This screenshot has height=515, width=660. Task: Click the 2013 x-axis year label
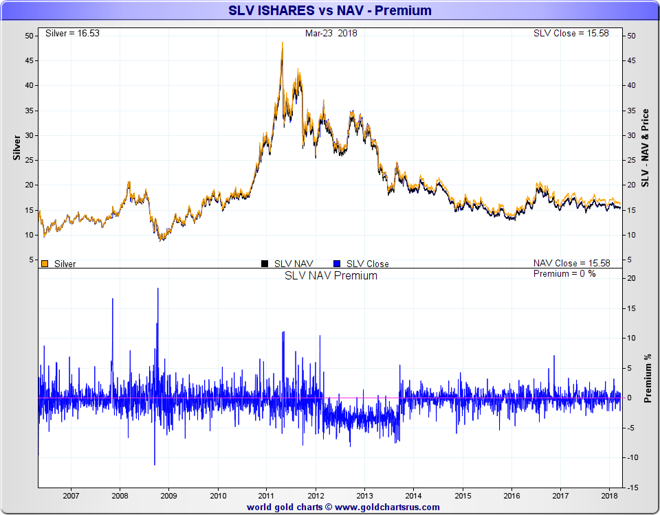(364, 496)
